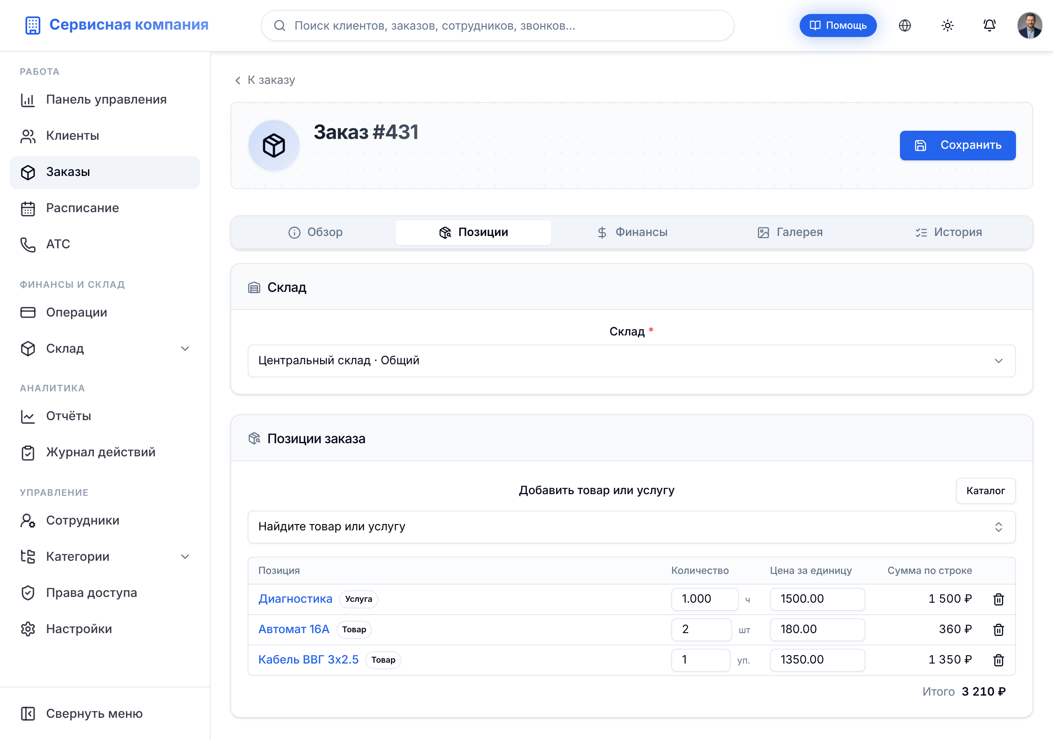The width and height of the screenshot is (1053, 740).
Task: Click the Сохранить button
Action: point(957,146)
